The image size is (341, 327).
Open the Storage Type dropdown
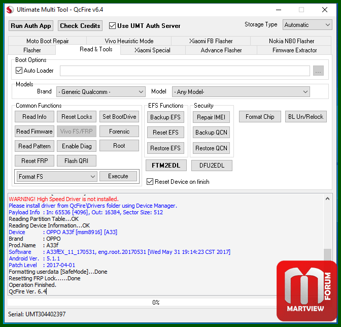click(307, 25)
